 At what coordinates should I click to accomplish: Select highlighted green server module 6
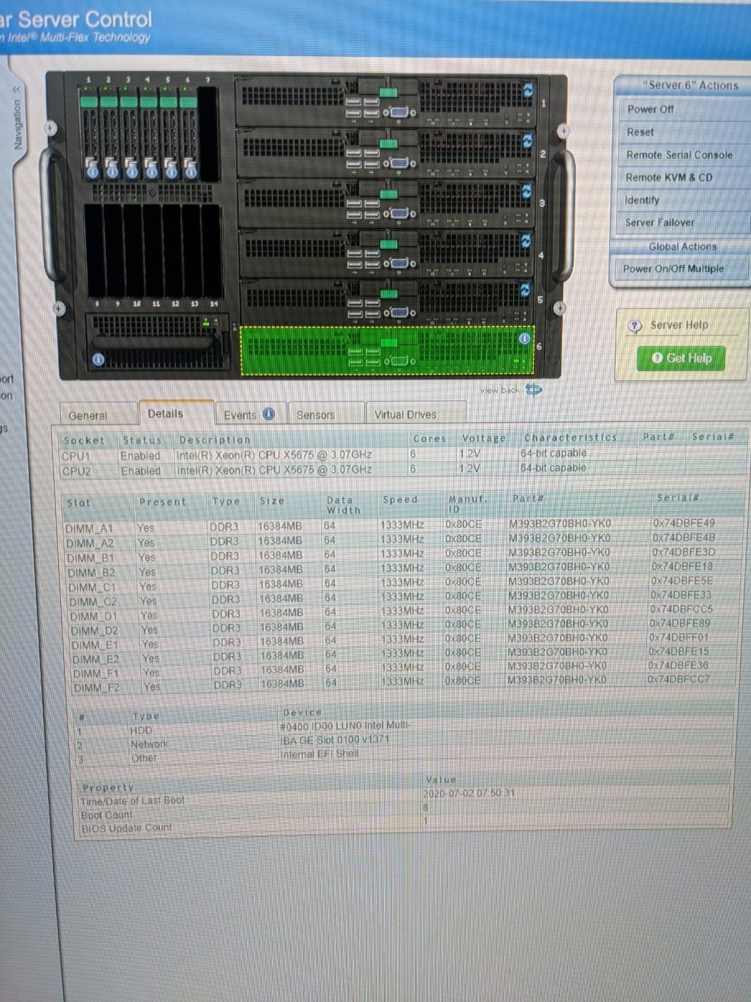[387, 351]
